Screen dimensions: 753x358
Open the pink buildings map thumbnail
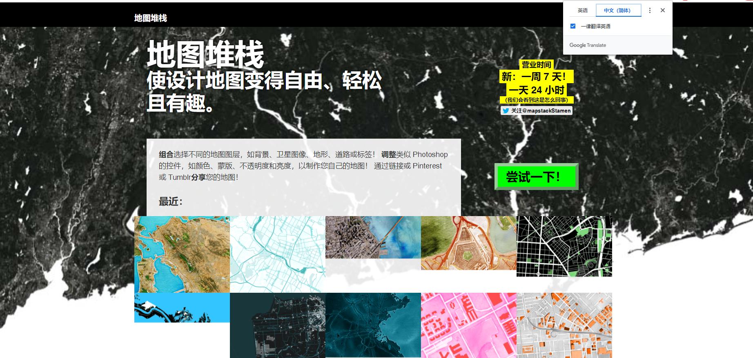pyautogui.click(x=469, y=325)
